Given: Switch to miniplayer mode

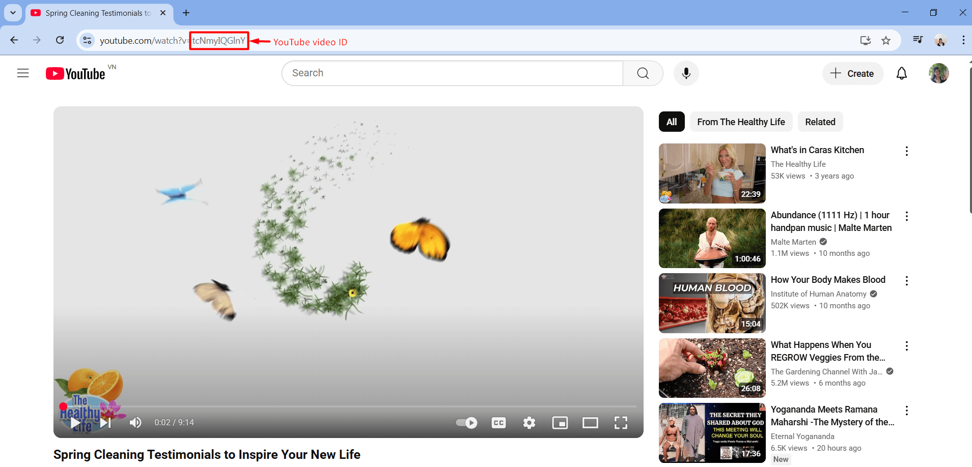Looking at the screenshot, I should pos(560,423).
